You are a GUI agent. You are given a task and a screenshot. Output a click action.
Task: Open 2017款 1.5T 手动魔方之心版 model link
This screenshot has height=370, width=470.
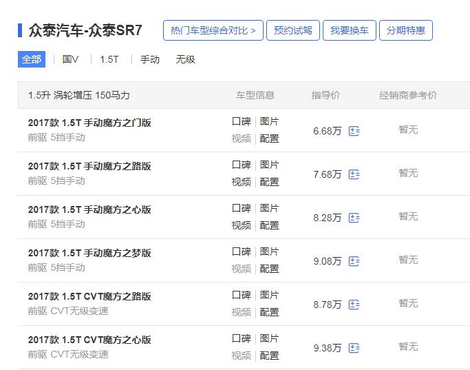coord(89,209)
